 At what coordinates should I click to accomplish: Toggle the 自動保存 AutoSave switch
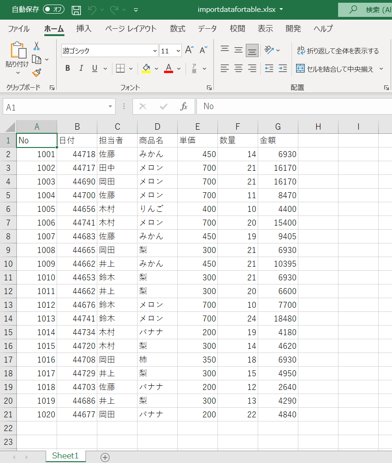(x=54, y=10)
